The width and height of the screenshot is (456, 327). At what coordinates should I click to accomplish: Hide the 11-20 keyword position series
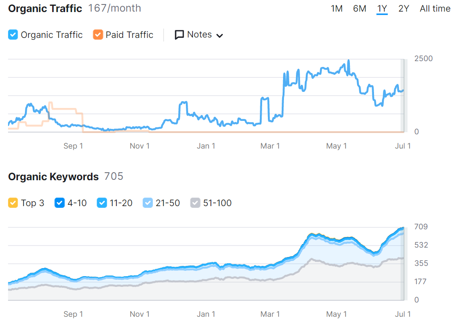[101, 203]
